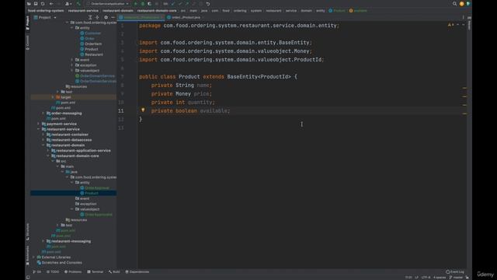Expand the payment-service module
497x280 pixels.
[x=39, y=124]
